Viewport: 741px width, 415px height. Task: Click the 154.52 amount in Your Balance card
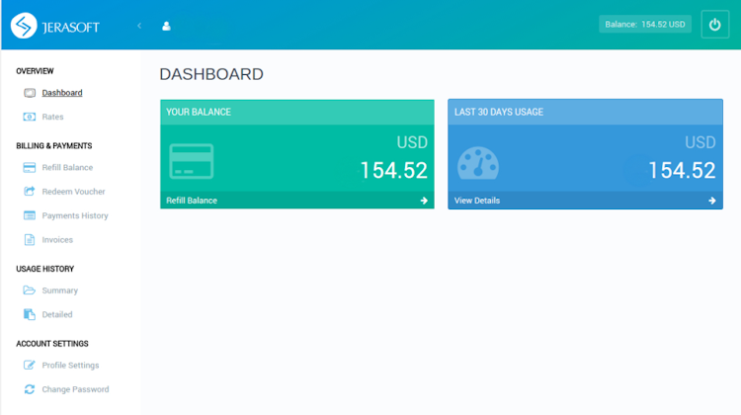393,170
